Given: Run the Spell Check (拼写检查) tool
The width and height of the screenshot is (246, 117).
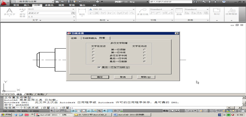Looking at the screenshot, I should [x=23, y=13].
